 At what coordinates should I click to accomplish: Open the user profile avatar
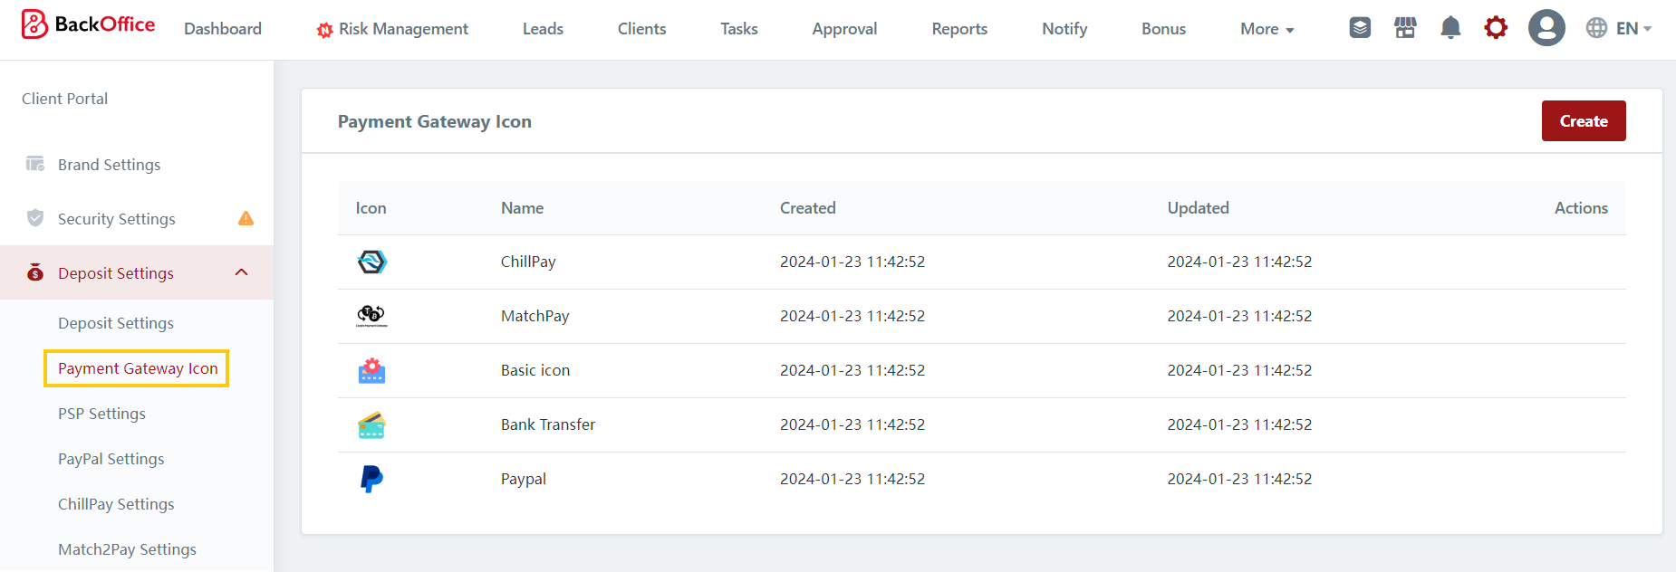(1546, 28)
